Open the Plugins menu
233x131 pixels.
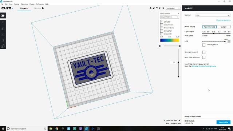coord(32,4)
